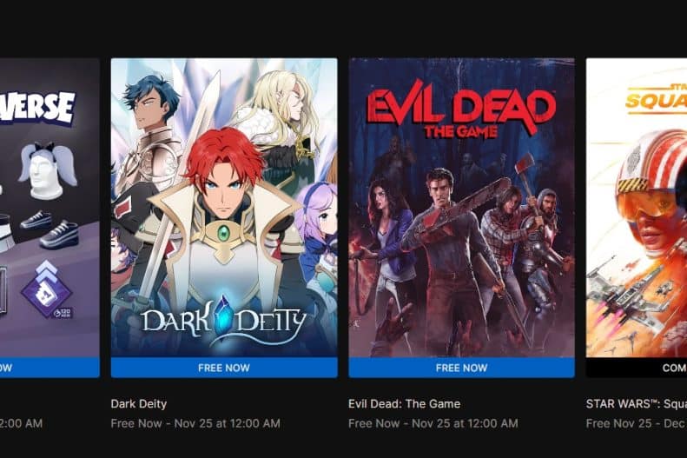This screenshot has width=687, height=458.
Task: Click the COMING banner under Star Wars Squadrons
Action: click(x=637, y=368)
